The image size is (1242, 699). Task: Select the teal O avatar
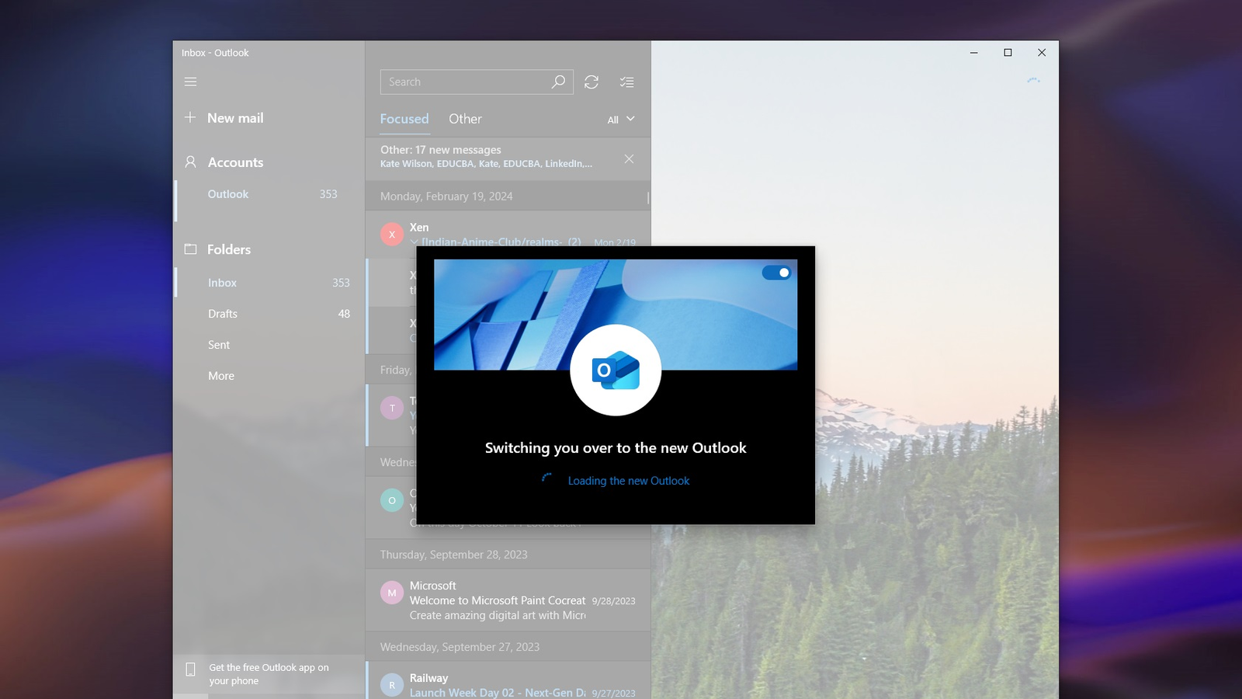(x=392, y=500)
